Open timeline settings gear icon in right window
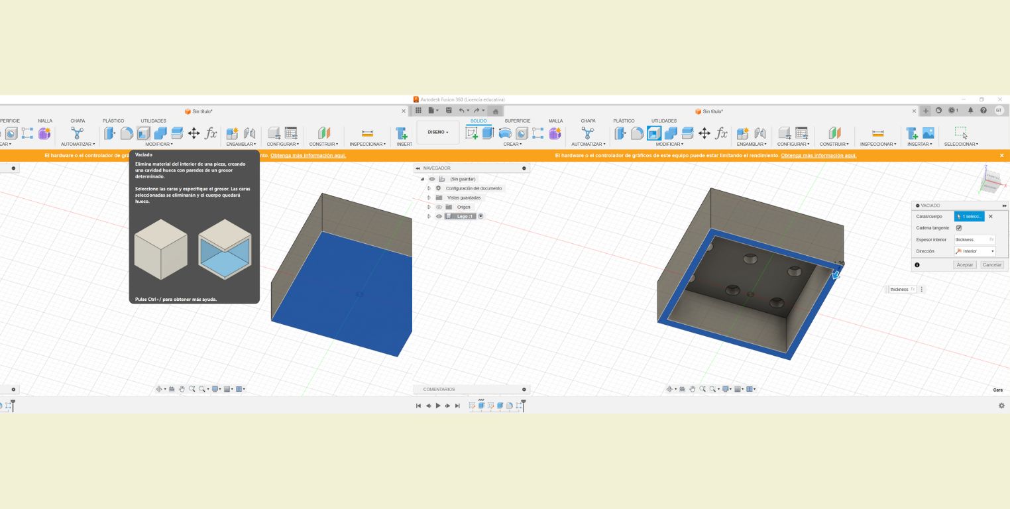 point(1001,406)
